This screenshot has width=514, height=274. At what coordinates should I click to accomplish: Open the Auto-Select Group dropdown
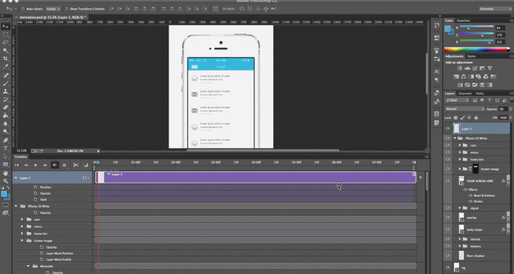click(x=53, y=9)
